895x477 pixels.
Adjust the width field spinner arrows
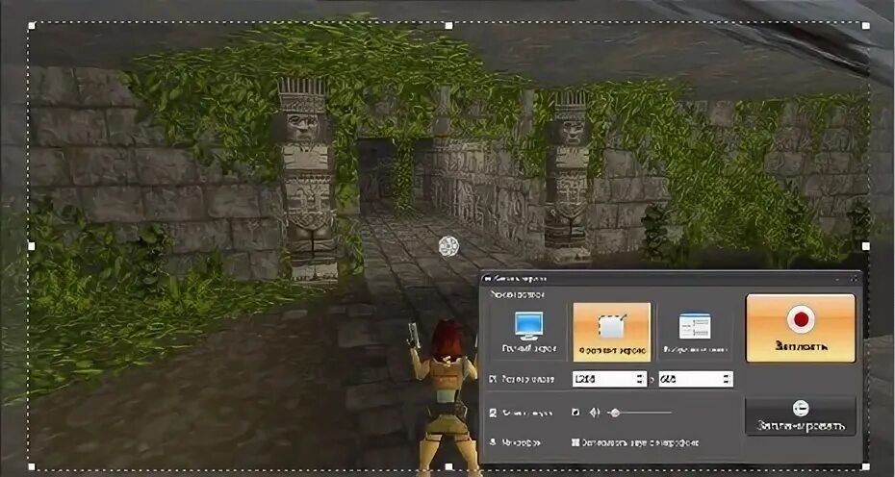[x=640, y=379]
